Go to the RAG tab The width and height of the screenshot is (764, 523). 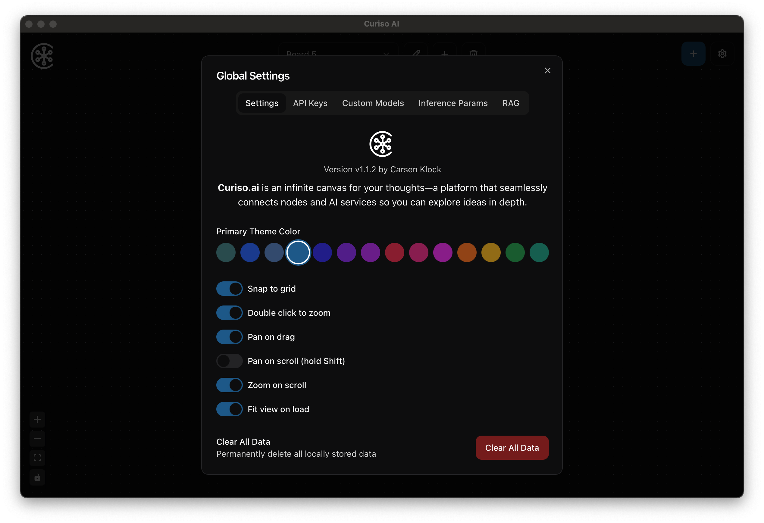(x=511, y=103)
